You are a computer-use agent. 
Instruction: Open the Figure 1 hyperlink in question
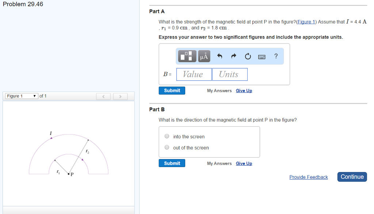[306, 22]
